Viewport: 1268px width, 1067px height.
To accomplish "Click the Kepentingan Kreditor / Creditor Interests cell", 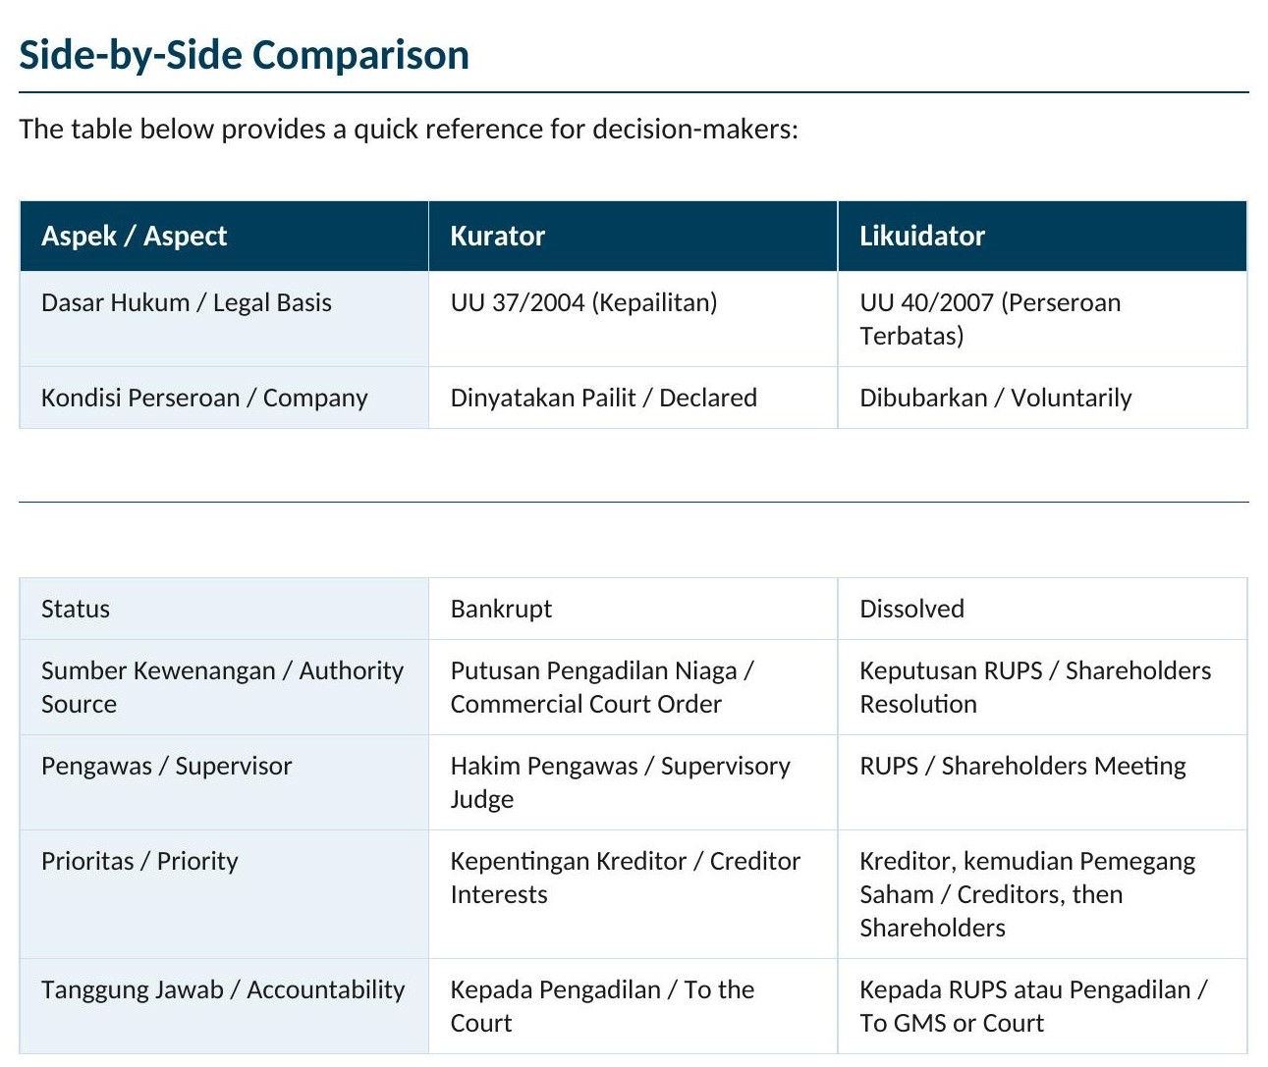I will click(625, 878).
